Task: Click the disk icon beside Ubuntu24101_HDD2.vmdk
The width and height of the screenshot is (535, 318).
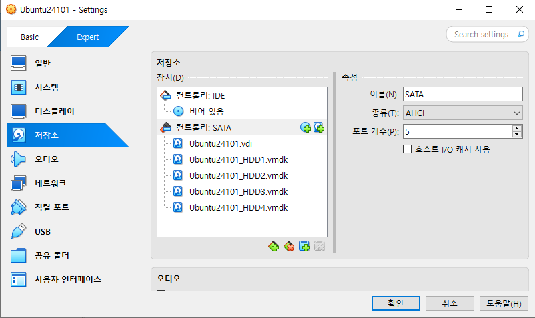Action: [x=177, y=175]
